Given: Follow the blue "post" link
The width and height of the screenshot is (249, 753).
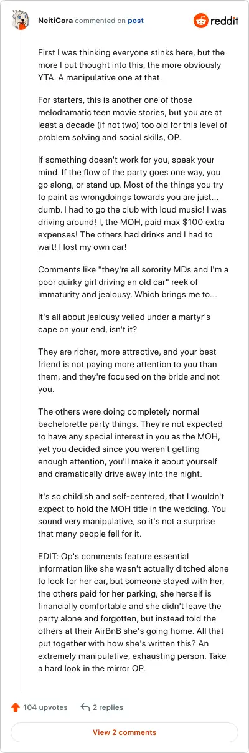Looking at the screenshot, I should (136, 21).
